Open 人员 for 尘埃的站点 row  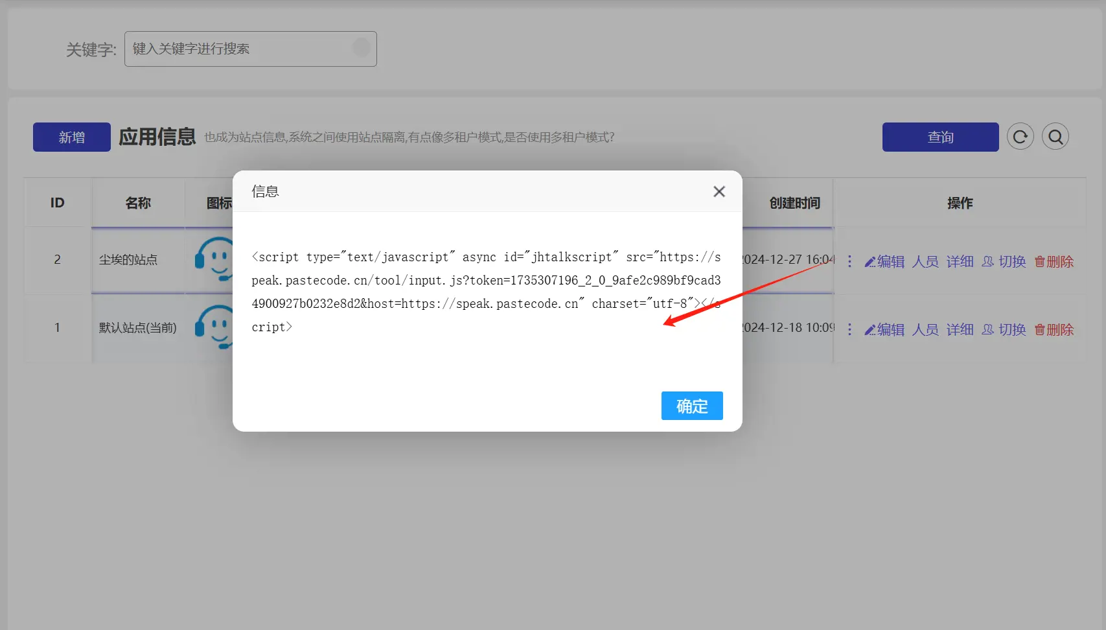pos(925,261)
